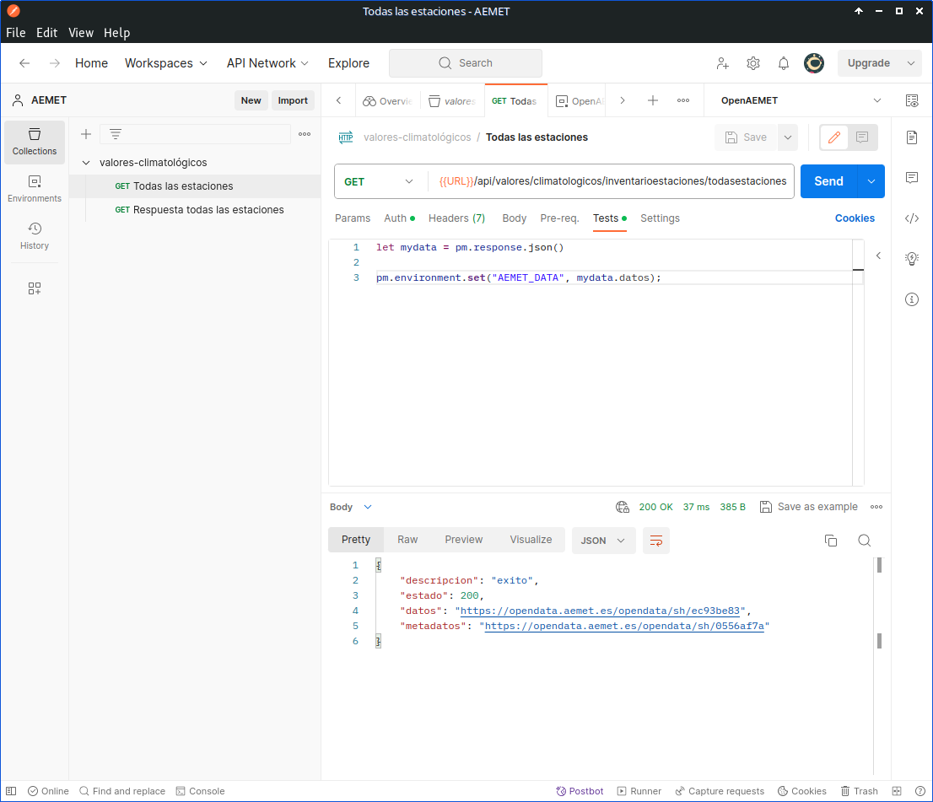
Task: Switch to the Headers tab
Action: 456,218
